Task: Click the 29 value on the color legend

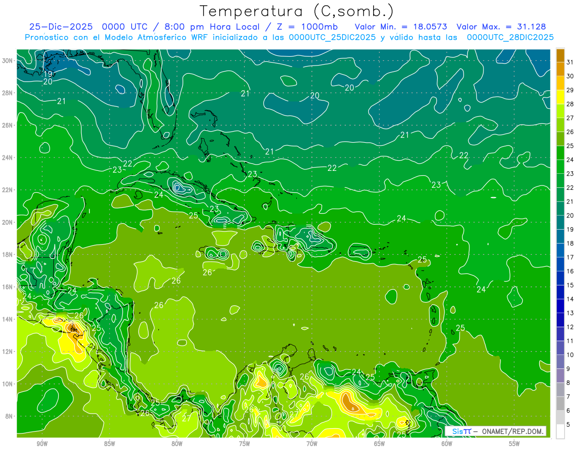Action: pos(570,90)
